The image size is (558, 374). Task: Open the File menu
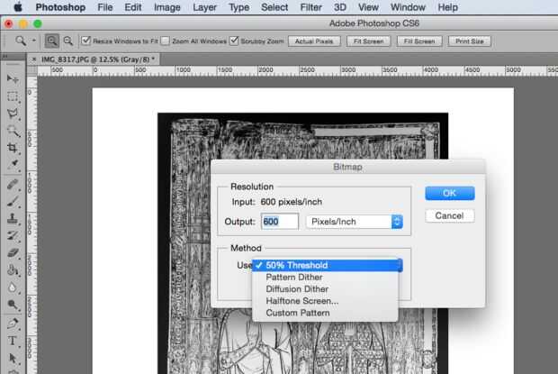[x=105, y=7]
